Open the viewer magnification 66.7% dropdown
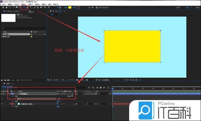This screenshot has width=201, height=121. point(55,80)
